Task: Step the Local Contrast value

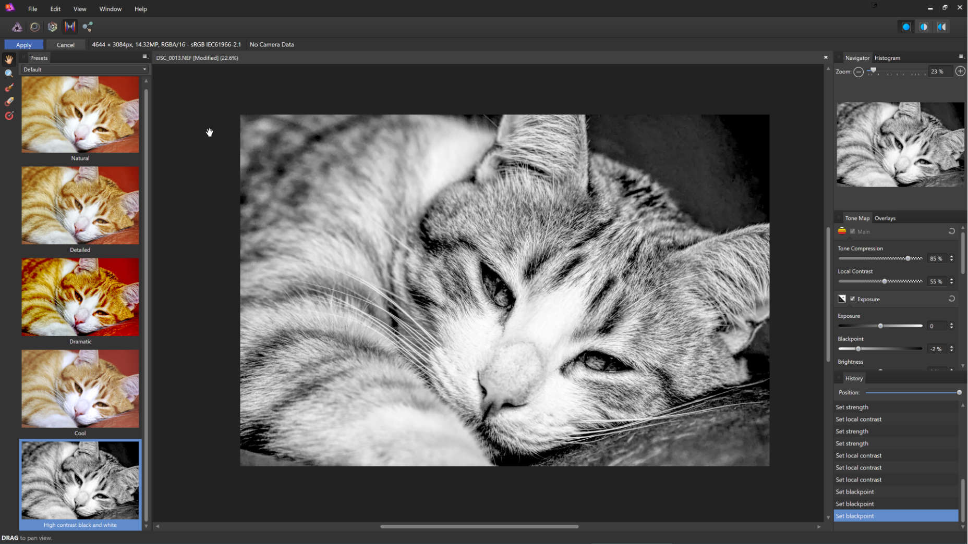Action: click(951, 281)
